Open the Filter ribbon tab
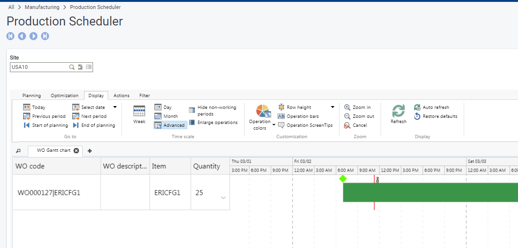This screenshot has width=518, height=248. pos(144,96)
